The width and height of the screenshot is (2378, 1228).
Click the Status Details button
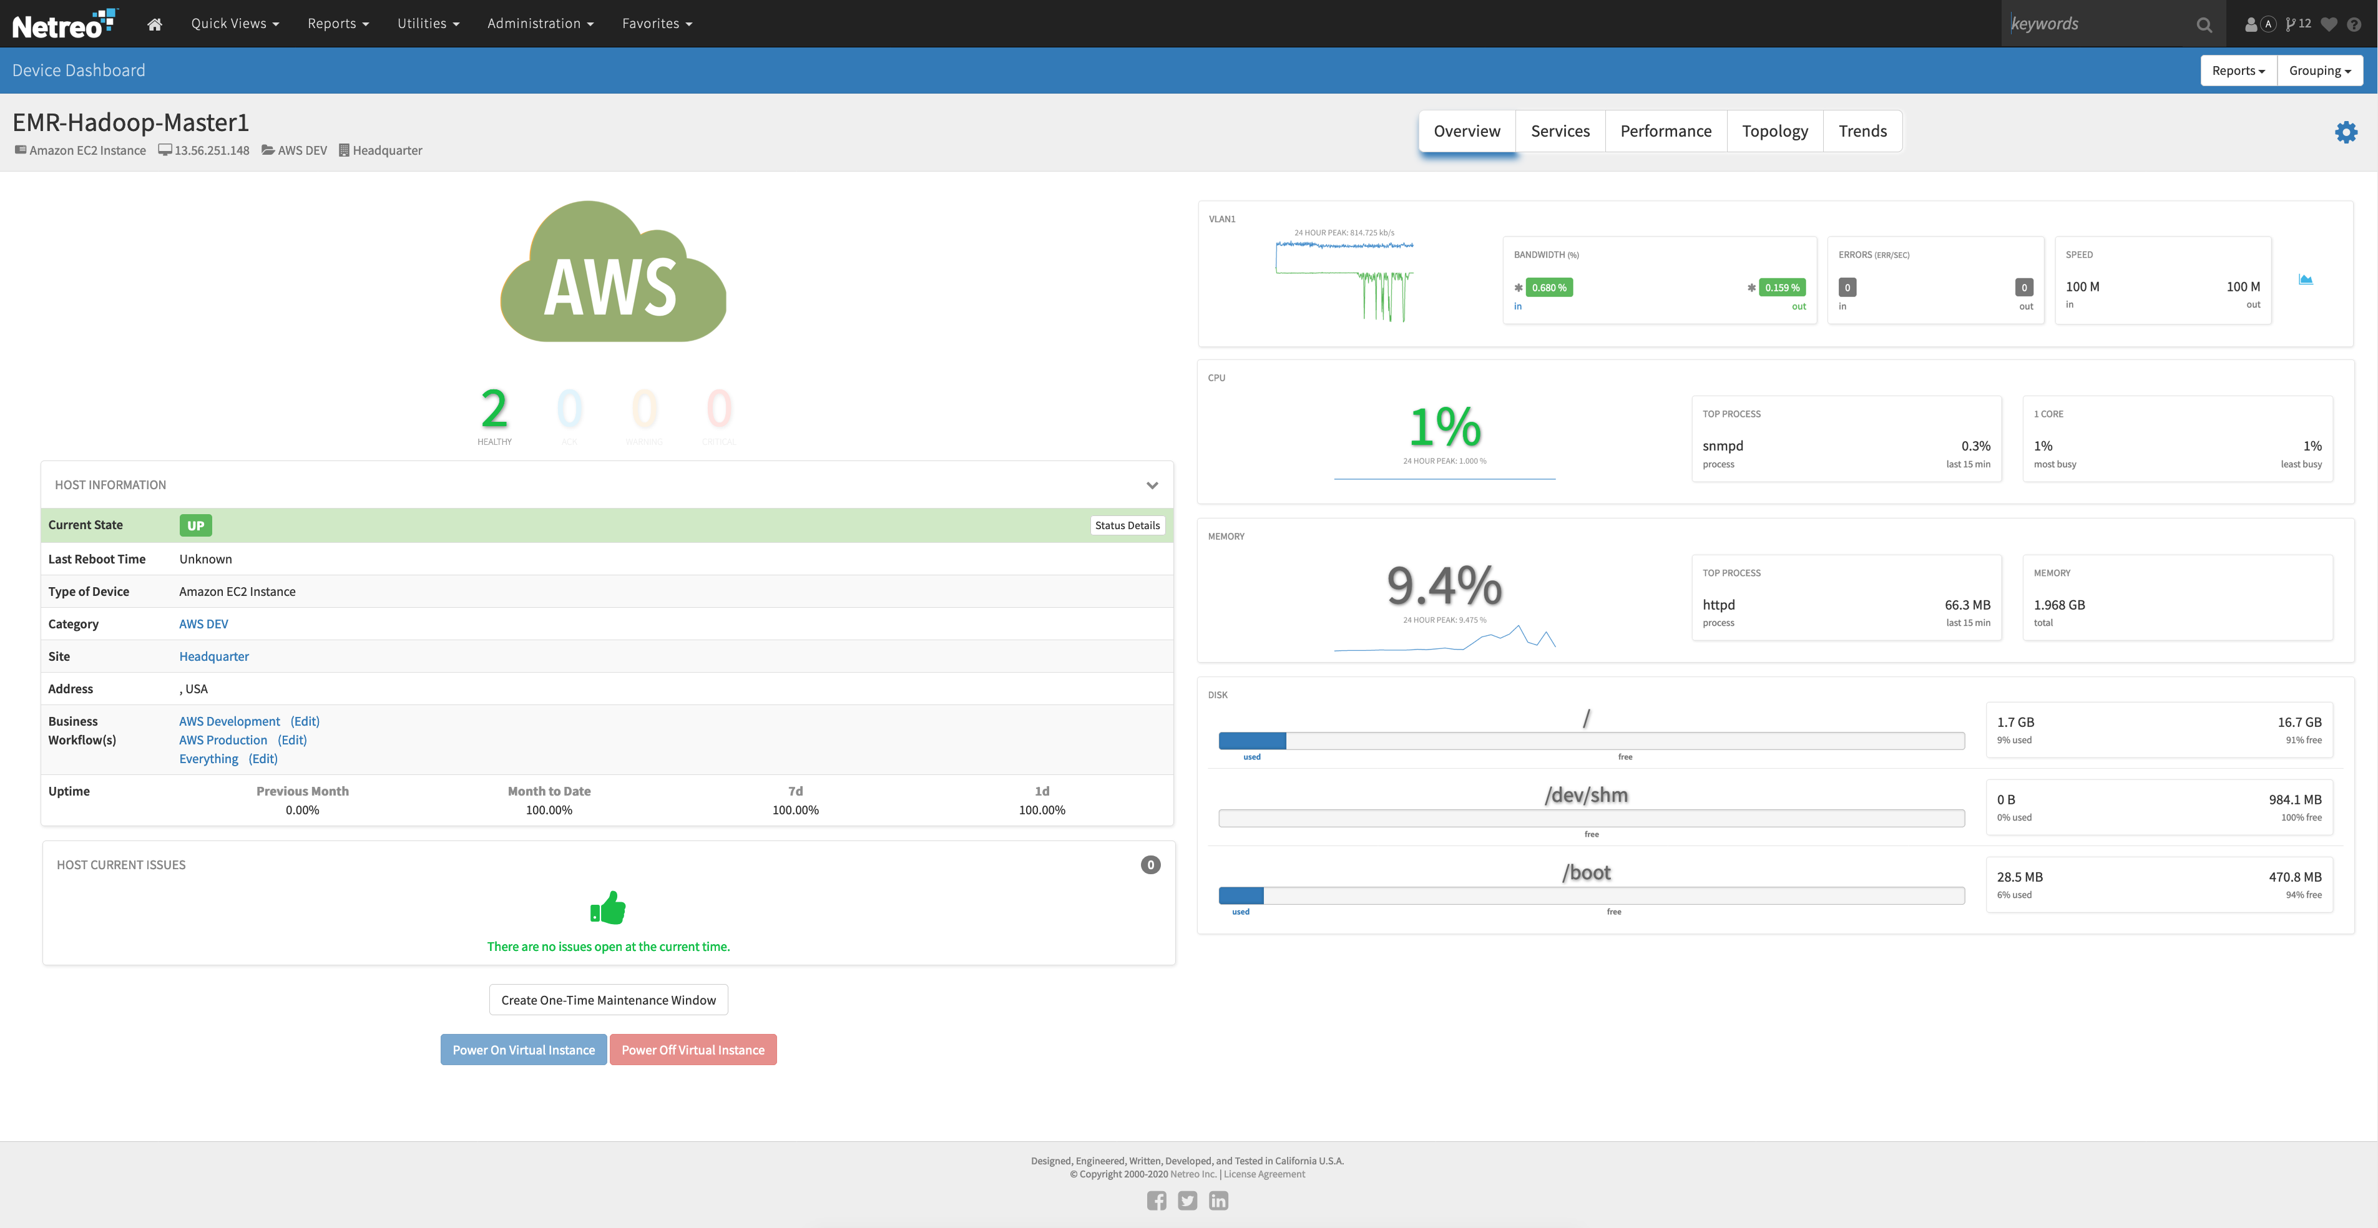1127,525
